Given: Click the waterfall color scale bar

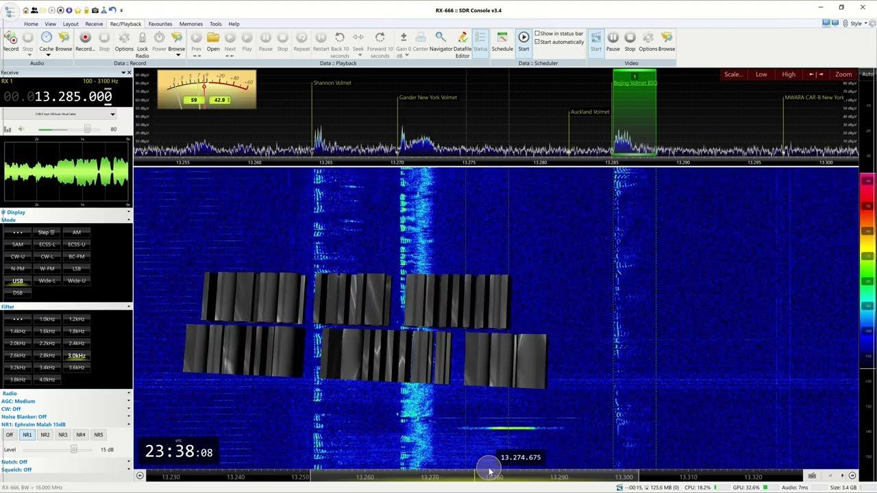Looking at the screenshot, I should pos(867,320).
